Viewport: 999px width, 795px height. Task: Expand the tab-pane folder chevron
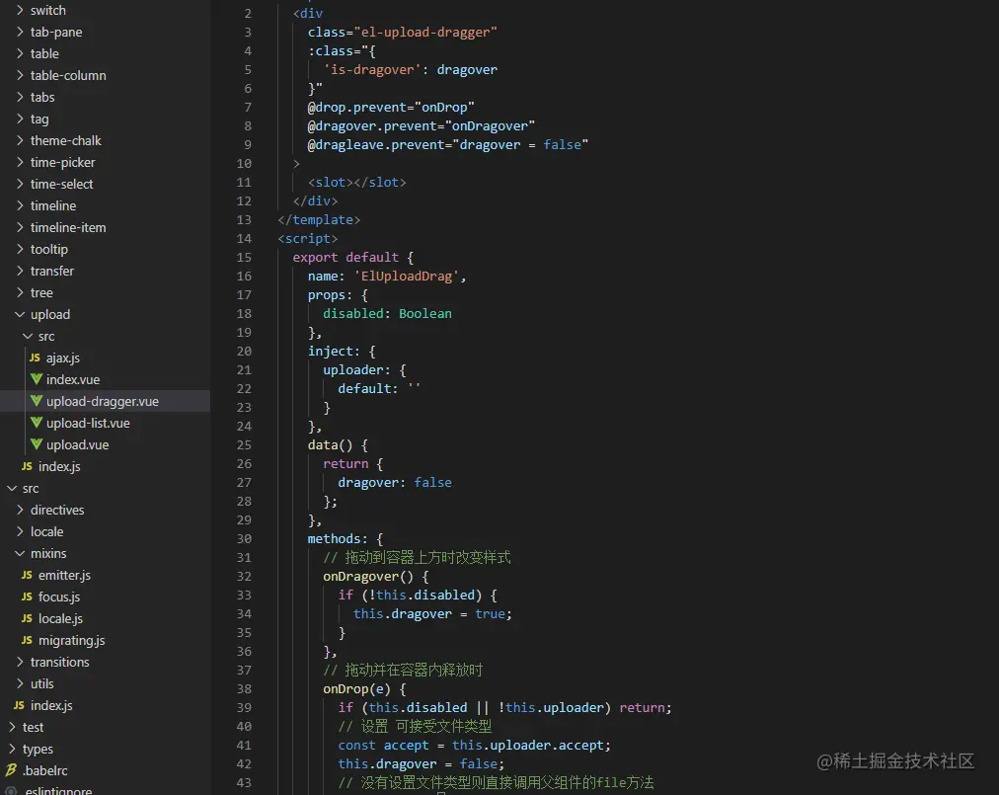click(x=20, y=32)
